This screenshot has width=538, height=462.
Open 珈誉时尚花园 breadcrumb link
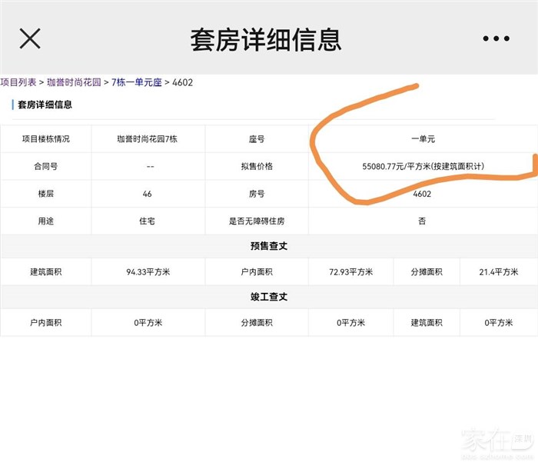[74, 82]
